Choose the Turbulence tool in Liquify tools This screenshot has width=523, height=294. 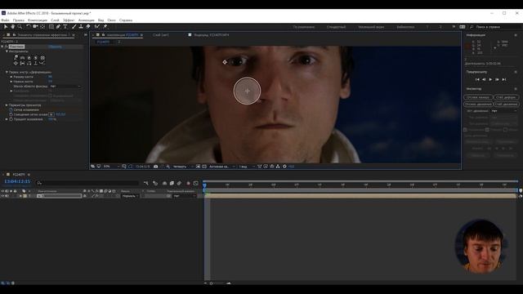coord(22,58)
